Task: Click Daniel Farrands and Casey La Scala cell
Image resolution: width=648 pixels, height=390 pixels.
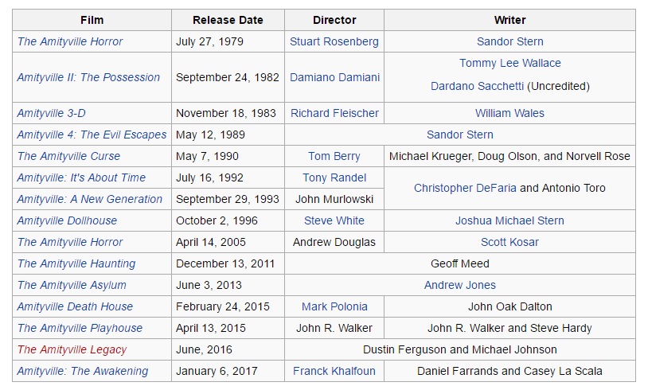Action: point(509,371)
